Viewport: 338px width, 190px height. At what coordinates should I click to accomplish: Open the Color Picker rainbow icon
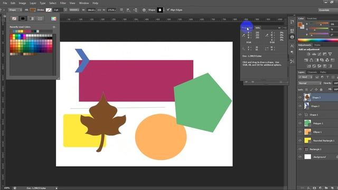[54, 18]
